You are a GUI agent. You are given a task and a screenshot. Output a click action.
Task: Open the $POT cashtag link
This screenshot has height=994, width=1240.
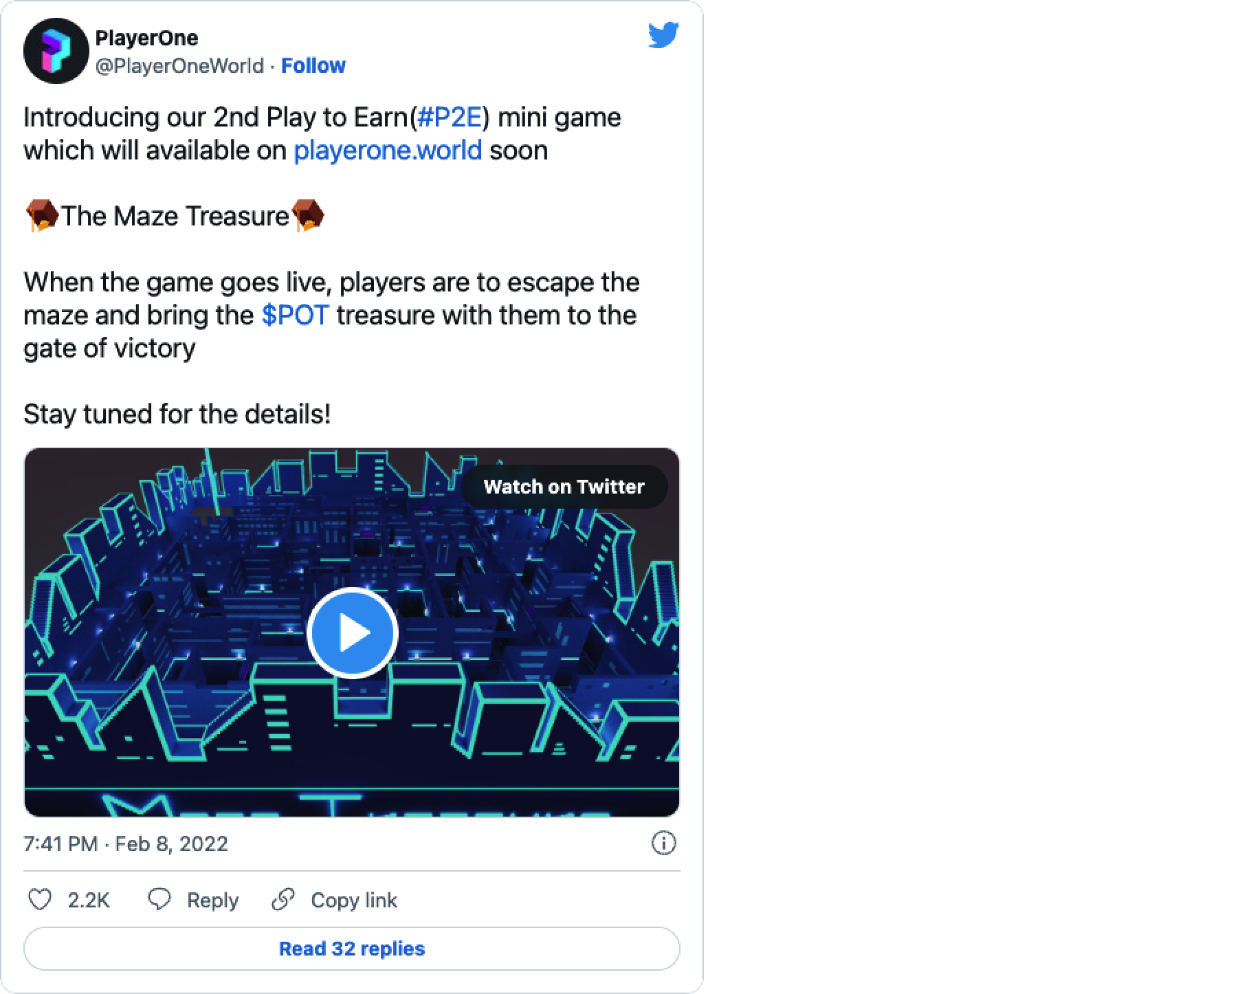click(x=296, y=316)
